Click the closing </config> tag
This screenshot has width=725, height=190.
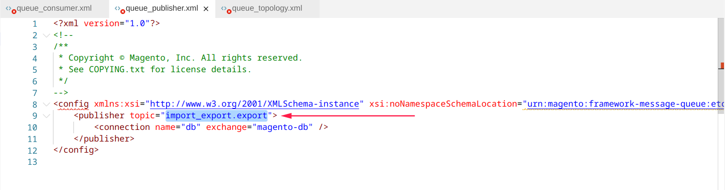(x=76, y=150)
